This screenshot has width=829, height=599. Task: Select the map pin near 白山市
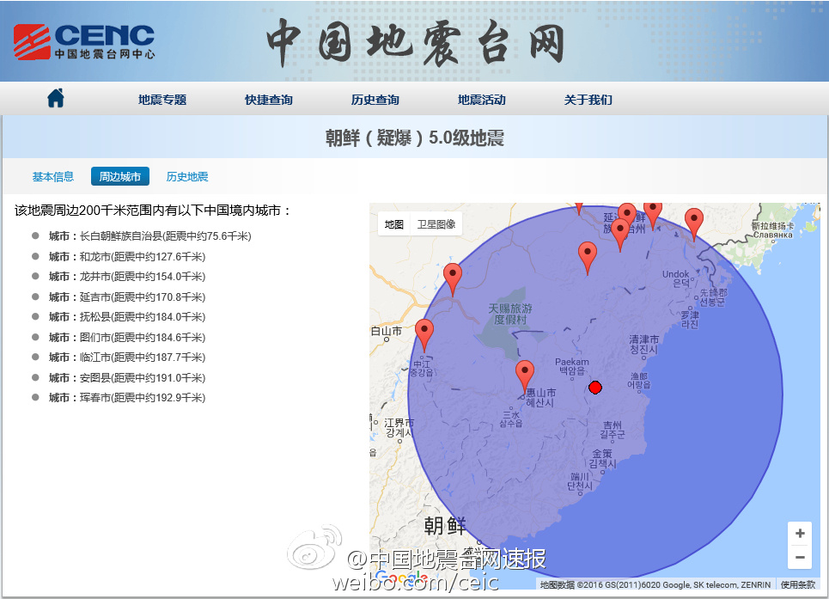[424, 334]
